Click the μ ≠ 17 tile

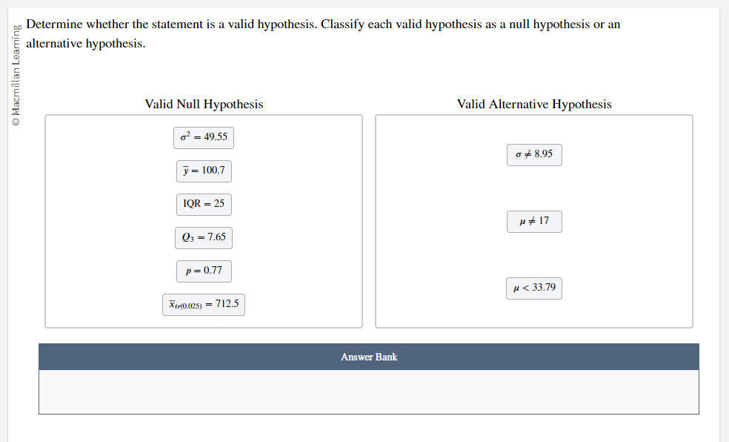(534, 221)
